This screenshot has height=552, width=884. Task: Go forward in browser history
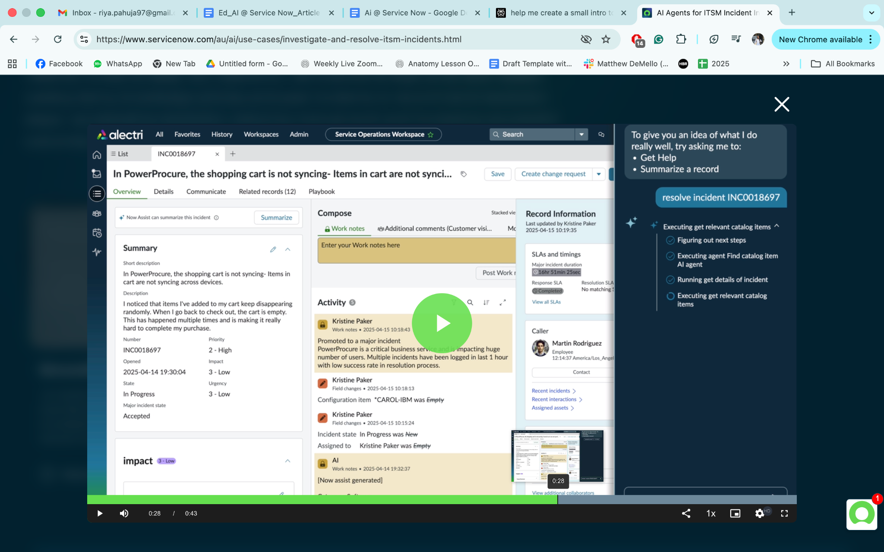pos(35,39)
